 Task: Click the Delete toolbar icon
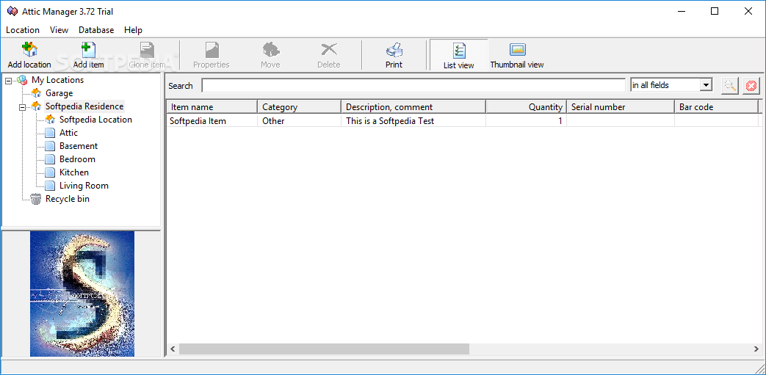(x=329, y=49)
